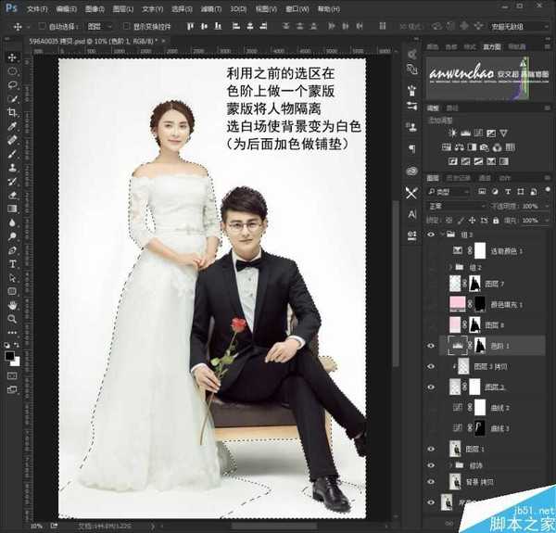Select the Crop tool

[13, 111]
